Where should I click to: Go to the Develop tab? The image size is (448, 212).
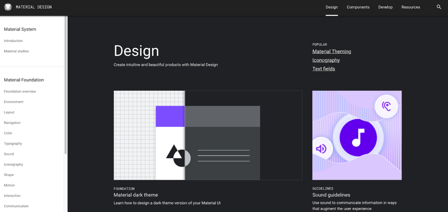click(385, 7)
